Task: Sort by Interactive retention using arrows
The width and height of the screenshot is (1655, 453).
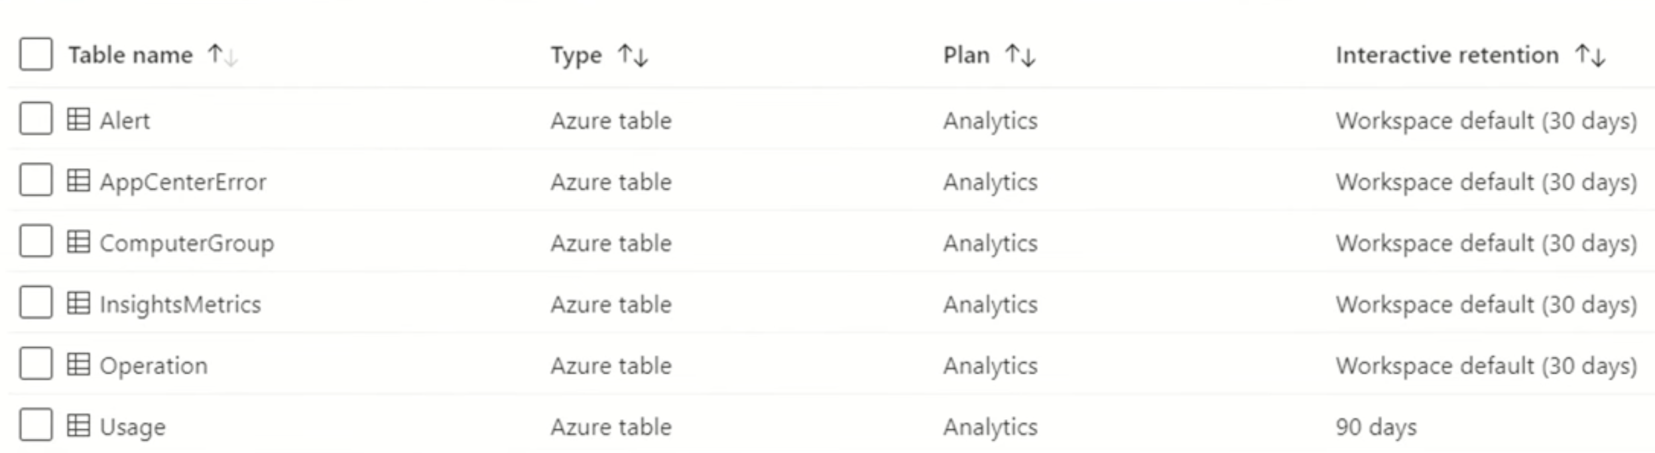Action: tap(1590, 55)
